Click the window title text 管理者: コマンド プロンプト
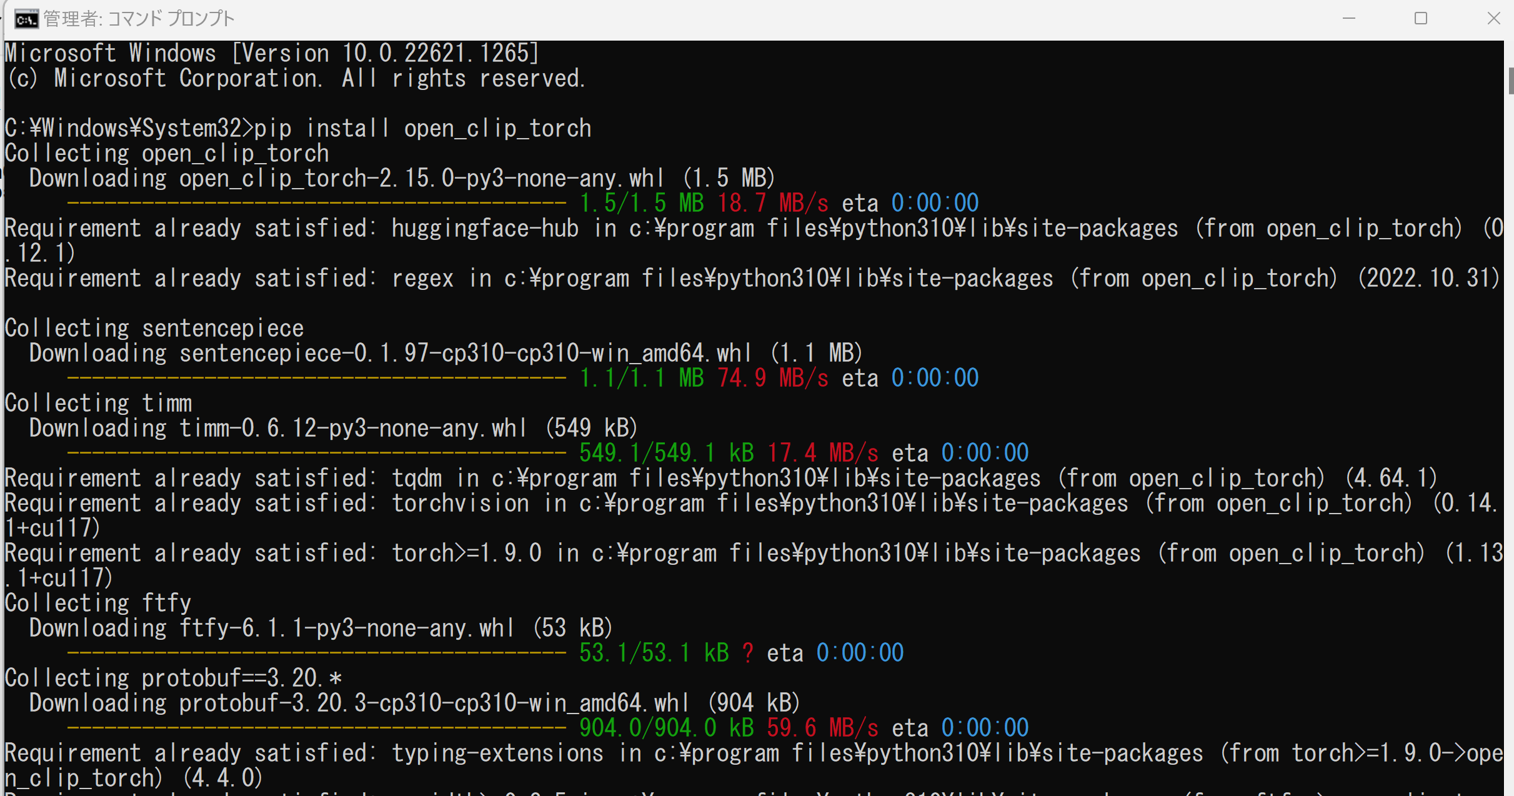Image resolution: width=1514 pixels, height=796 pixels. (x=139, y=19)
